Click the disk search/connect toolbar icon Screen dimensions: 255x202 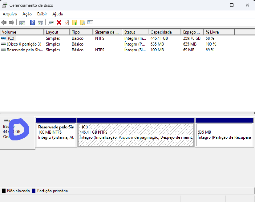51,22
